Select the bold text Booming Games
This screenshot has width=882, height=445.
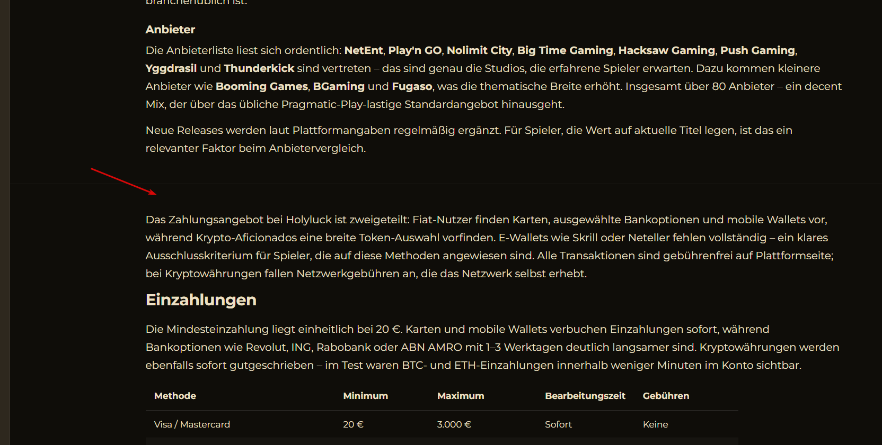coord(262,86)
